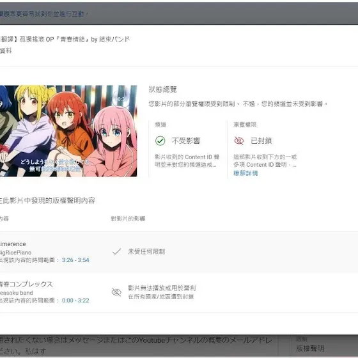Viewport: 358px width, 358px height.
Task: Click the 瀏覽權限 column label
Action: (245, 125)
